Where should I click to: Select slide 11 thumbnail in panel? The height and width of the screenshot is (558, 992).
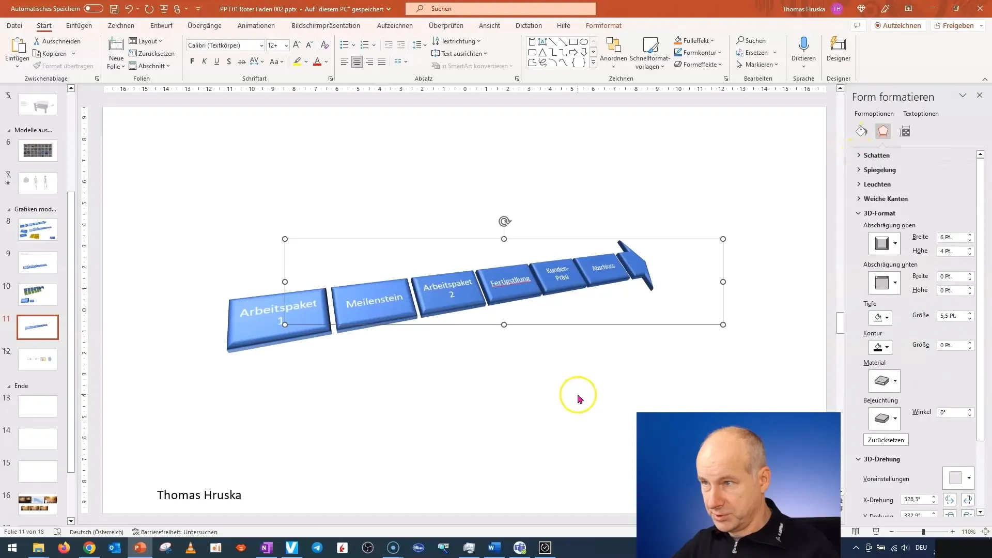[38, 328]
